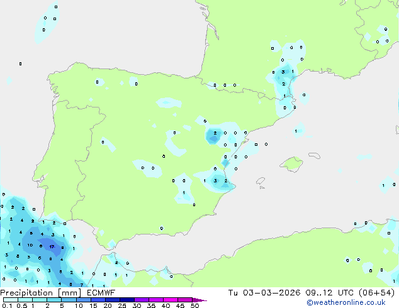Click the 0.5–1 mm legend swatch
The width and height of the screenshot is (399, 308).
click(x=25, y=300)
